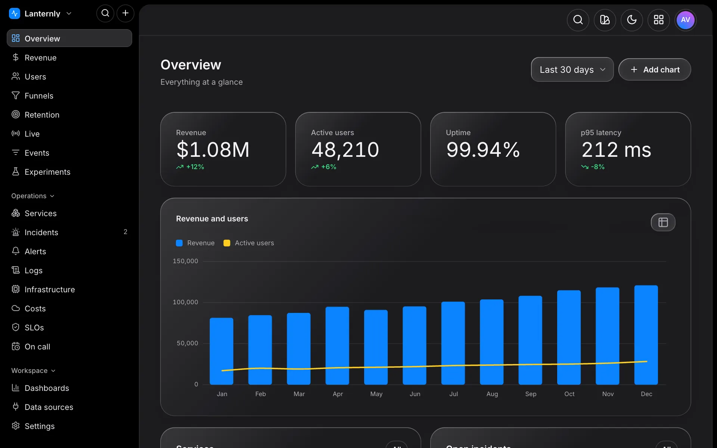
Task: Open Data sources in the sidebar
Action: [69, 407]
